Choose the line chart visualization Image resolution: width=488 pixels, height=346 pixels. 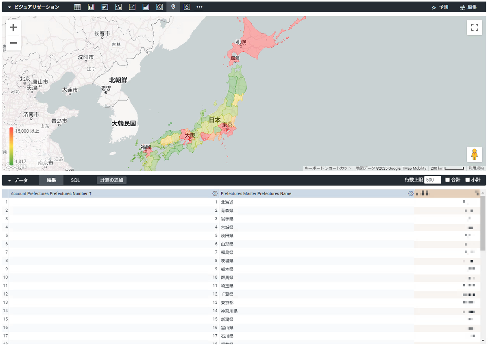click(x=132, y=7)
